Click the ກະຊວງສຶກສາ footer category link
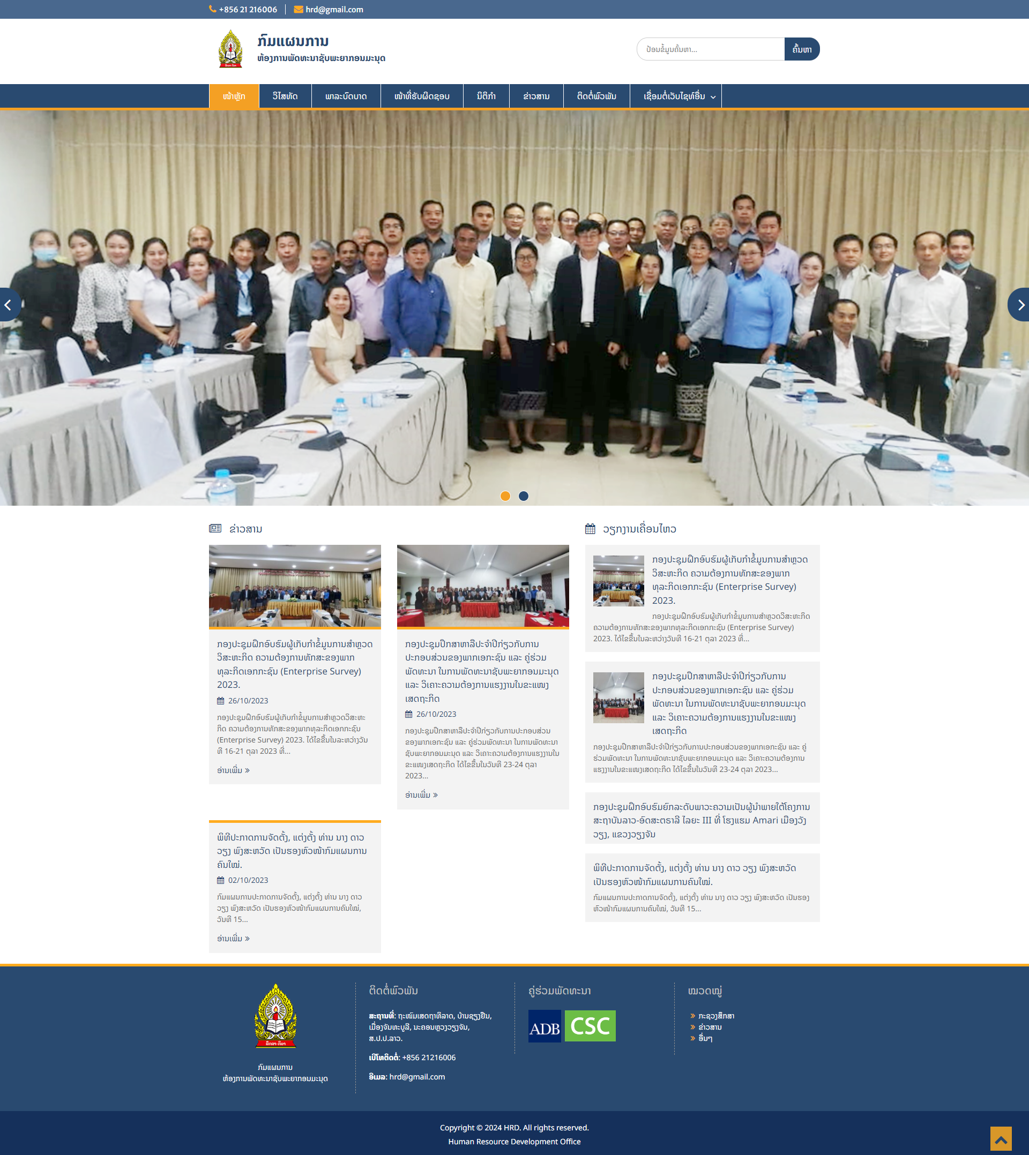Image resolution: width=1029 pixels, height=1155 pixels. tap(716, 1016)
